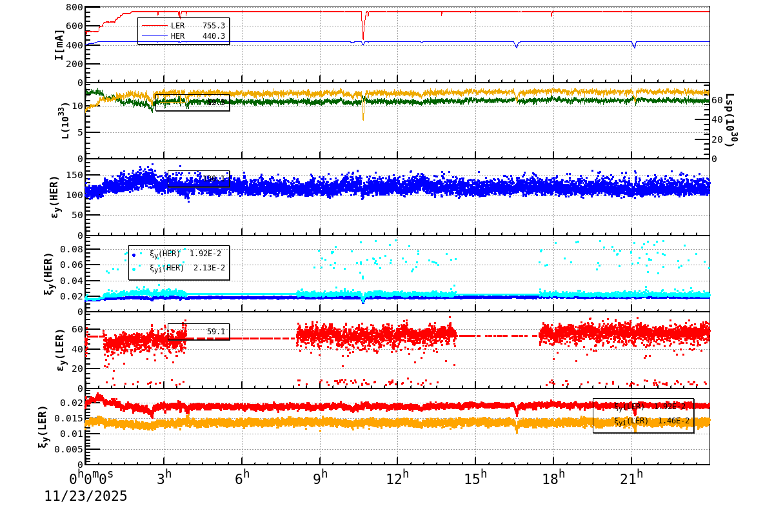774x515 pixels.
Task: Click the Lsp(10^30) right axis label
Action: point(729,120)
